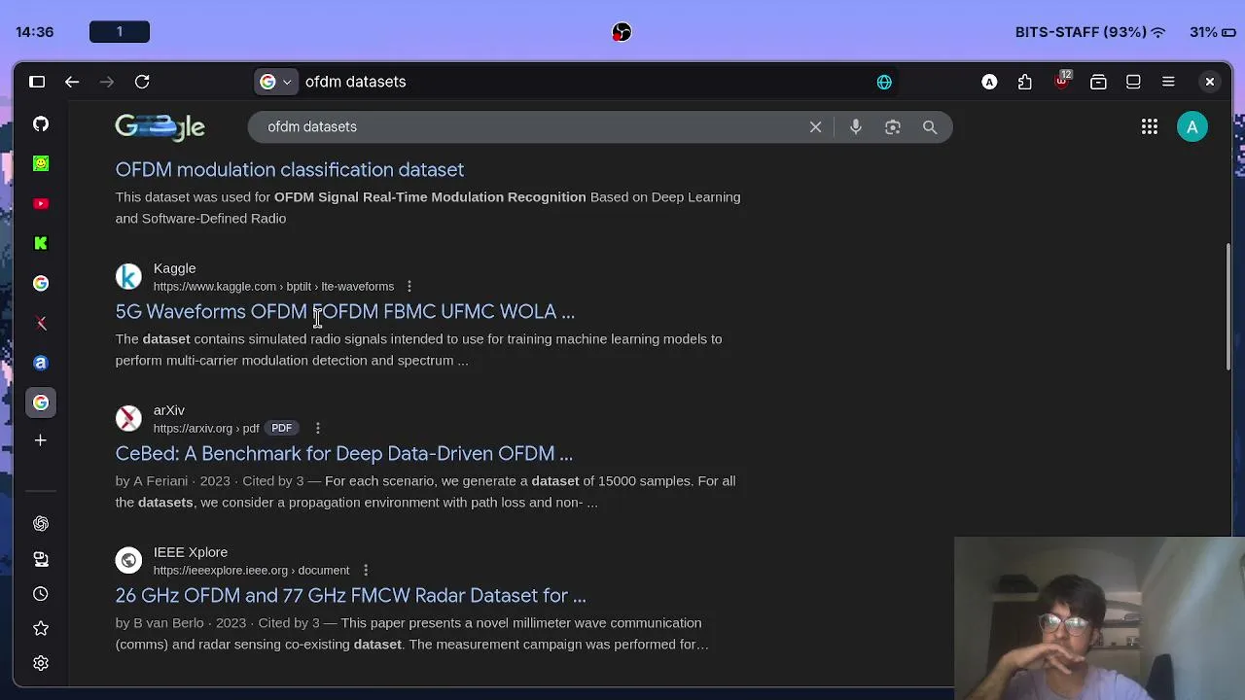Go back to previous page
The height and width of the screenshot is (700, 1245).
tap(72, 82)
